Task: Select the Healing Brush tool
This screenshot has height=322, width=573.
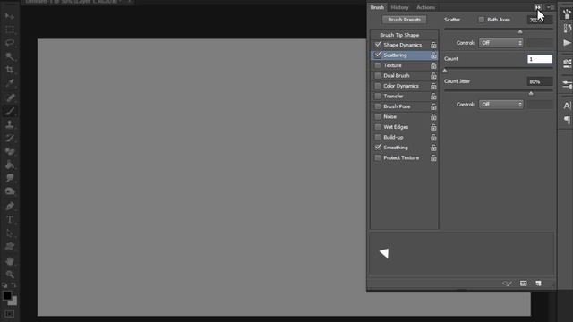Action: 10,97
